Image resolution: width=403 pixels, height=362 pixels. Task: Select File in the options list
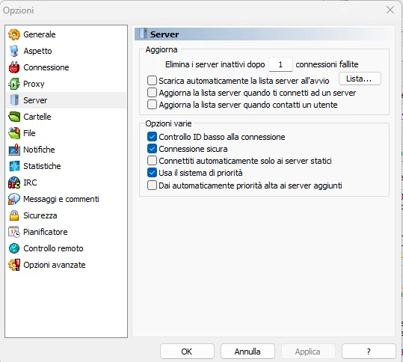(x=66, y=133)
